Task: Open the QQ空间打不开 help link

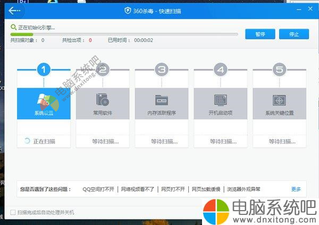Action: [98, 189]
